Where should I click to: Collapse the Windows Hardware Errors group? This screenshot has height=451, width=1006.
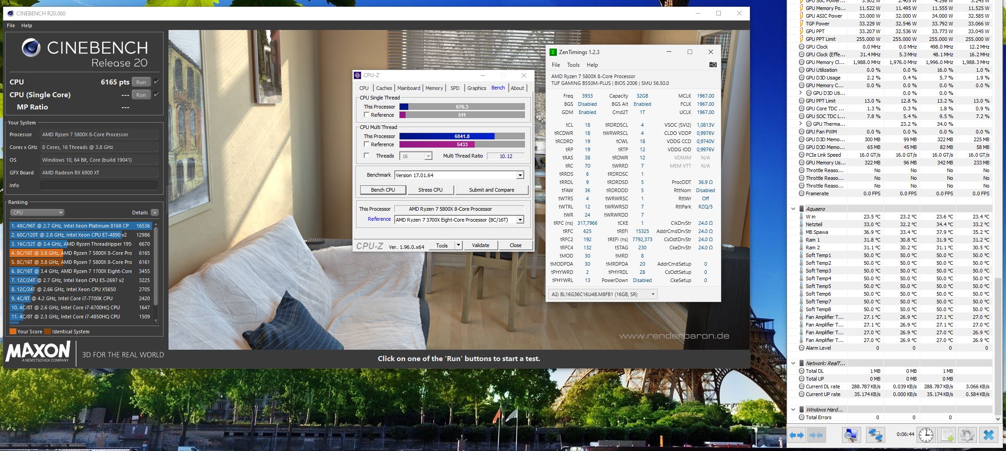(x=793, y=410)
